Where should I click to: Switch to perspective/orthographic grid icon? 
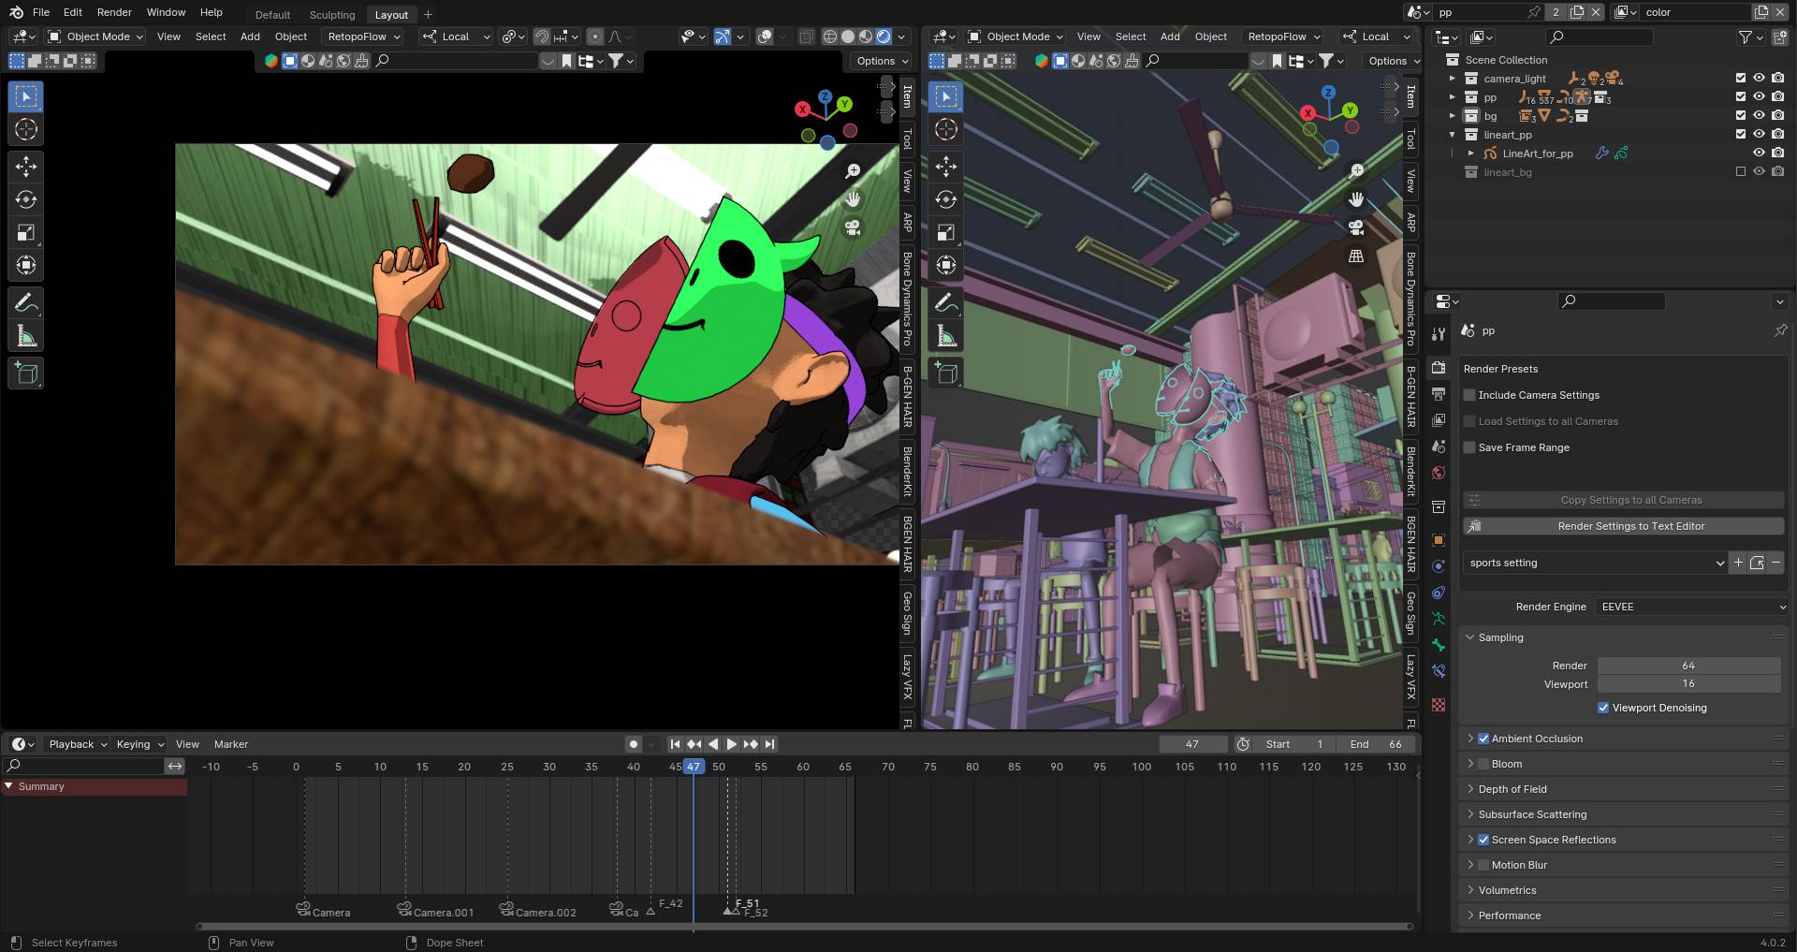pyautogui.click(x=1356, y=256)
